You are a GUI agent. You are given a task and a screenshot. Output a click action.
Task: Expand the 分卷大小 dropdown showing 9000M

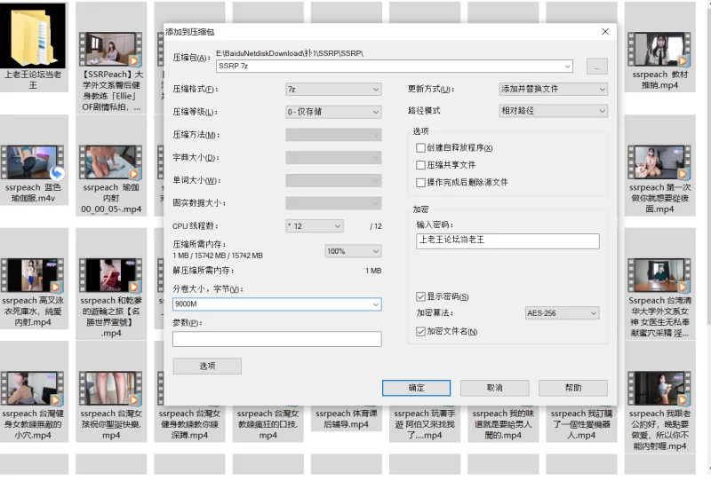[x=376, y=304]
